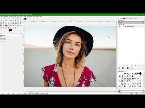Select the Dodge/Burn tool

16,28
